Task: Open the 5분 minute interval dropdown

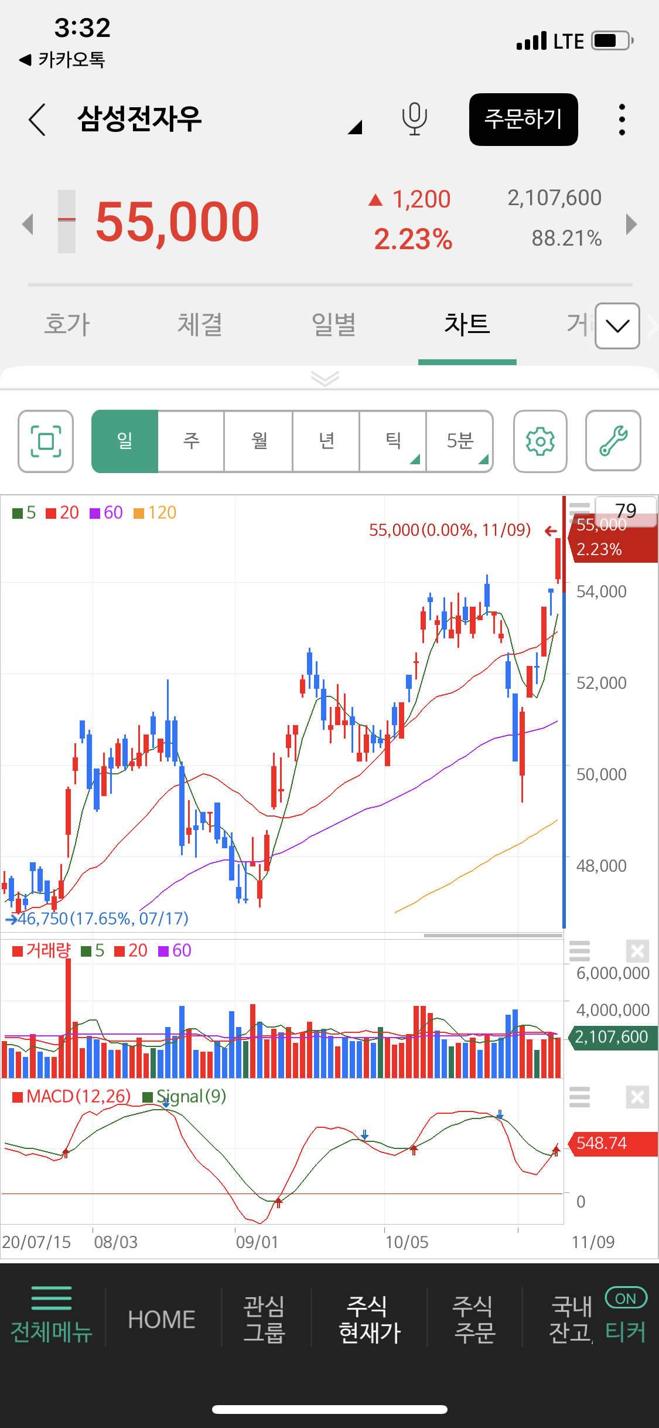Action: [460, 441]
